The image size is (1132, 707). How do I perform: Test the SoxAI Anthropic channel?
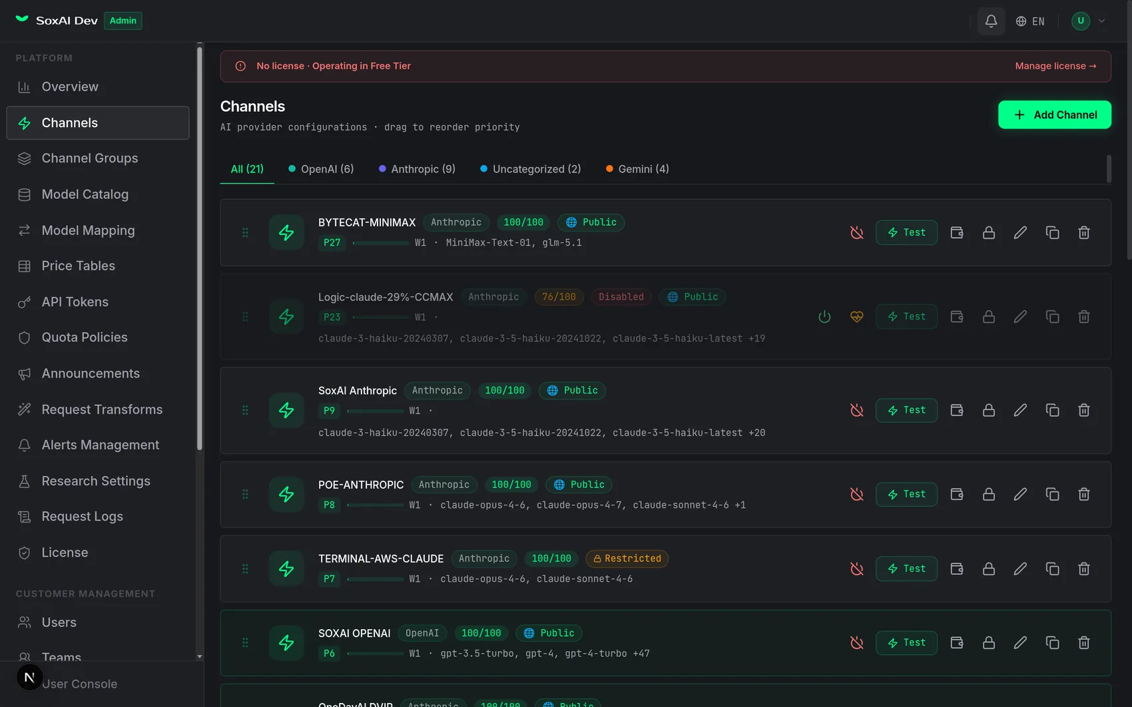pyautogui.click(x=906, y=410)
